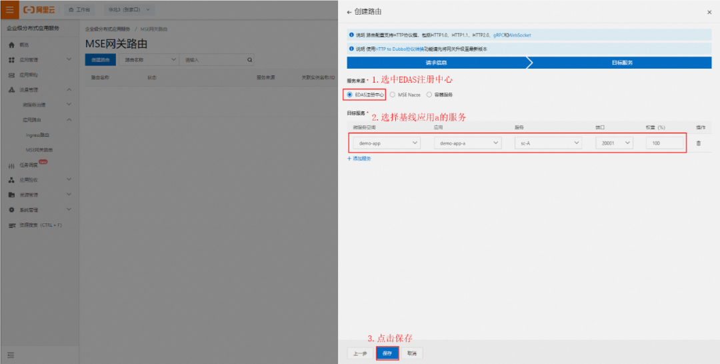Screen dimensions: 720x364
Task: Open the 20001 port dropdown
Action: (x=615, y=143)
